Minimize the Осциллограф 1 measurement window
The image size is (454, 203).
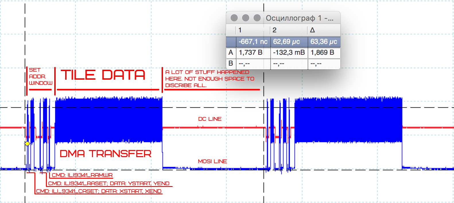click(x=246, y=18)
